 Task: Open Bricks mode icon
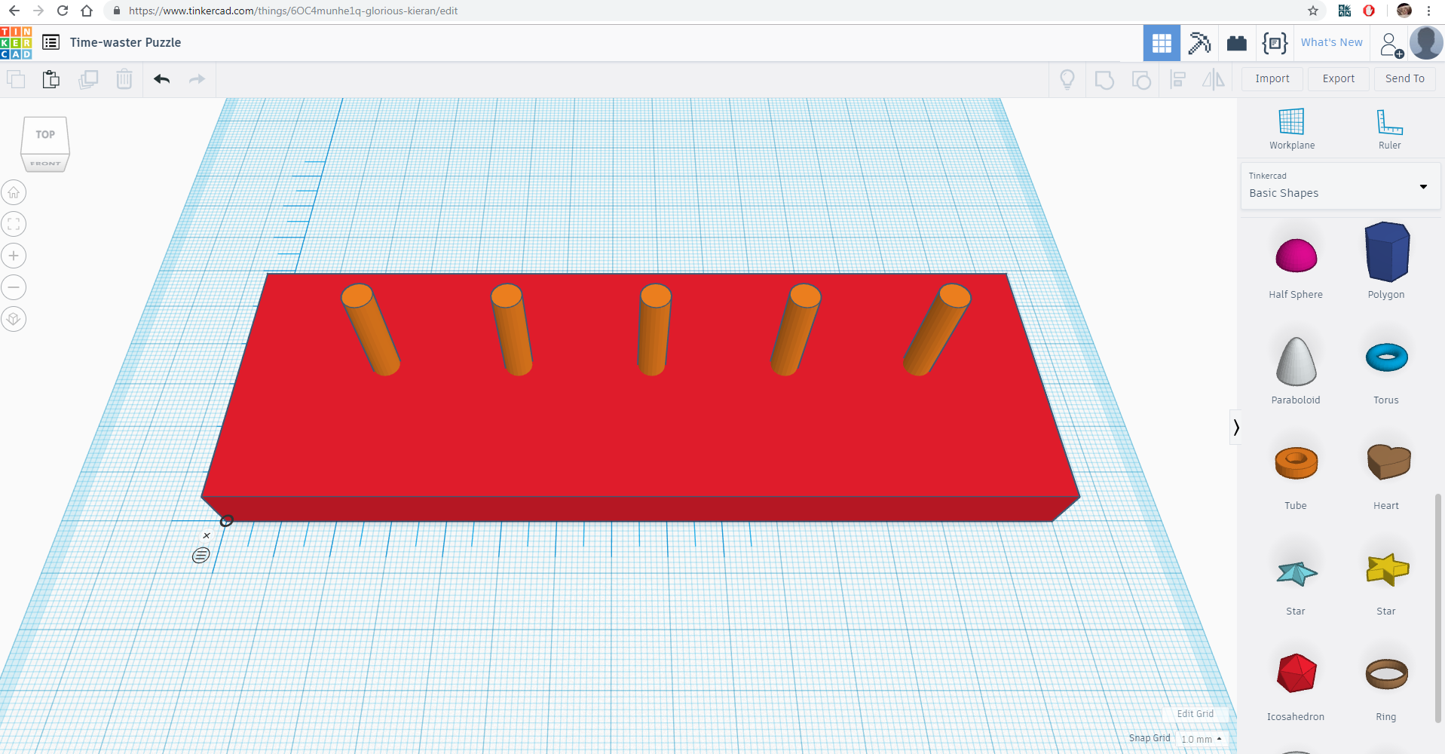point(1237,43)
